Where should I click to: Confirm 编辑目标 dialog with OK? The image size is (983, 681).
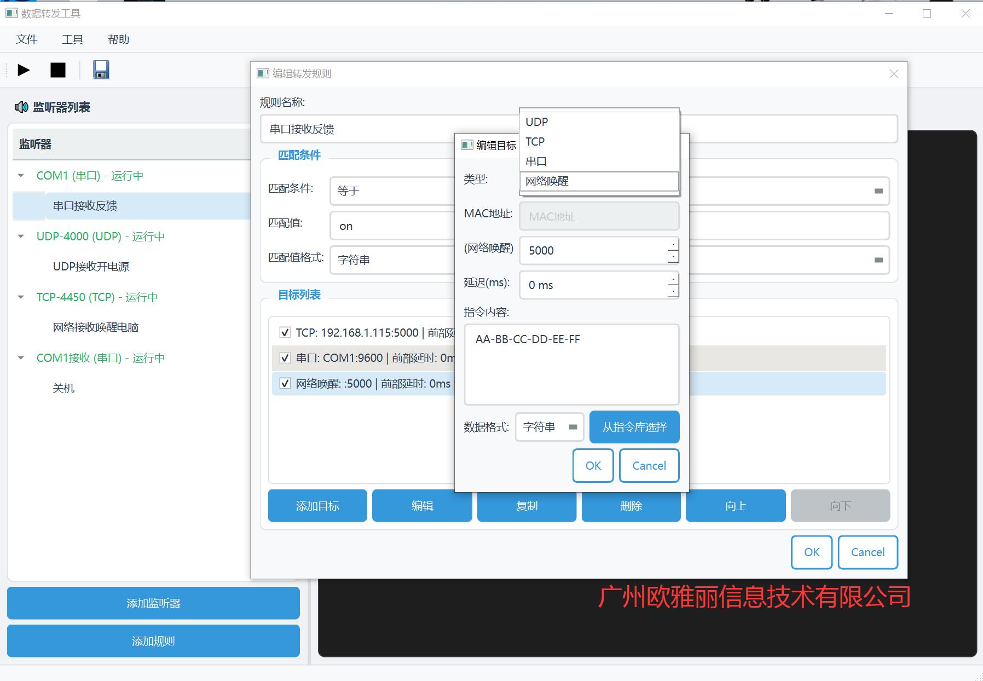point(593,466)
